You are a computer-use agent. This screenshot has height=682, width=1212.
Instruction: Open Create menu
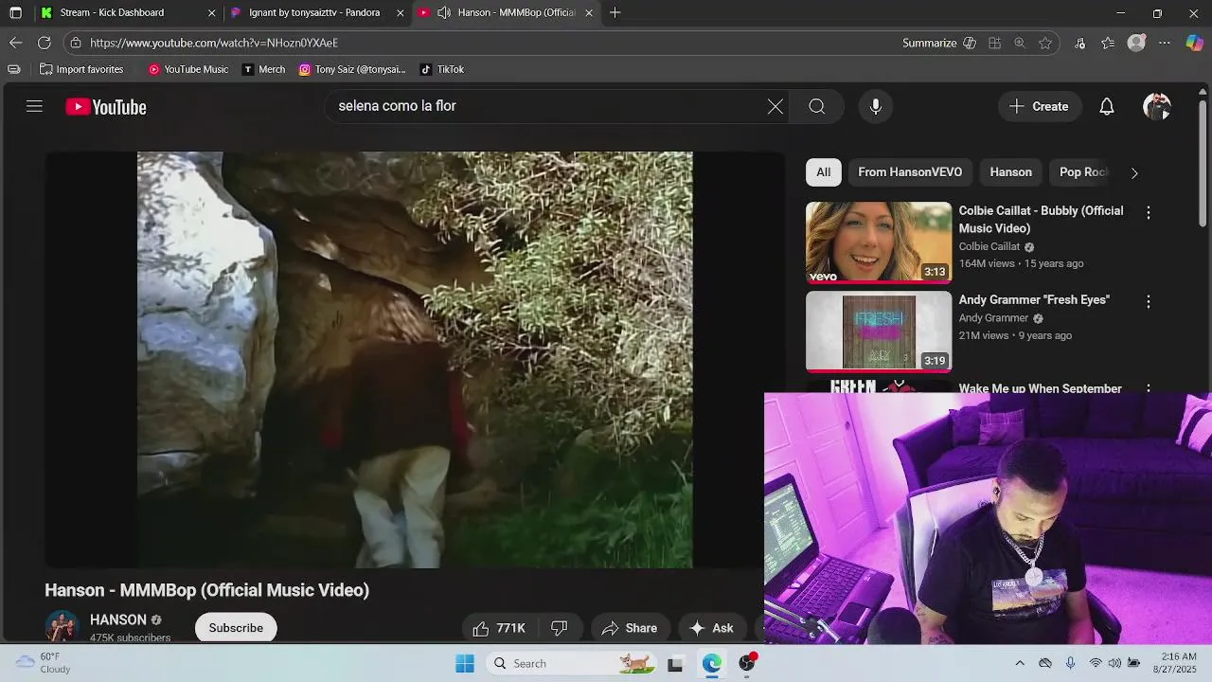(1039, 106)
